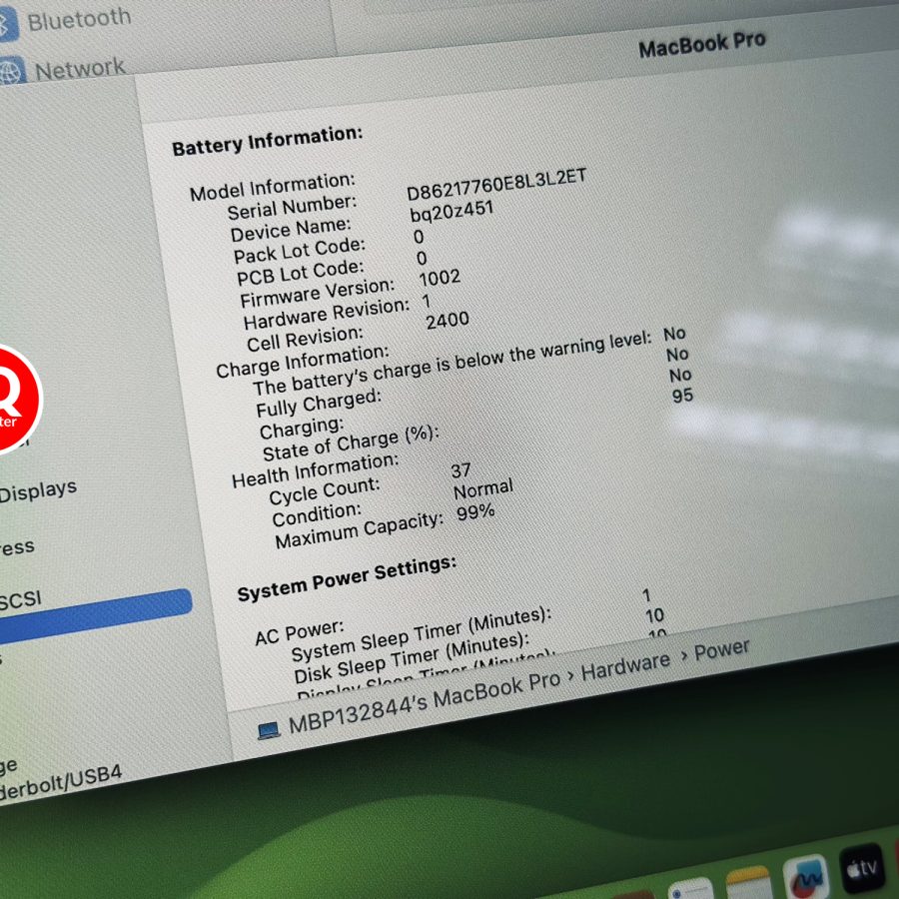Click the Charge Information label
This screenshot has height=899, width=899.
tap(303, 362)
